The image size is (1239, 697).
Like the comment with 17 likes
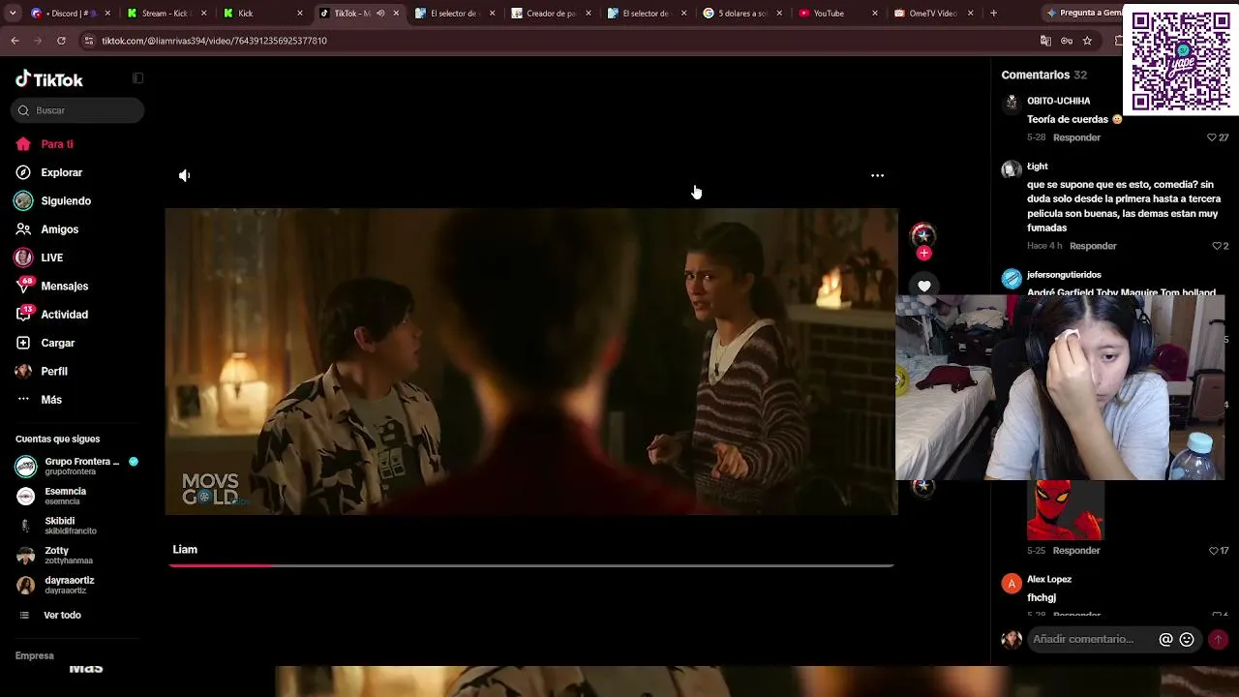click(1213, 551)
